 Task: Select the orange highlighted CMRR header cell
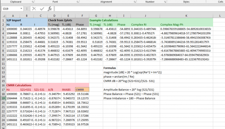coord(82,90)
